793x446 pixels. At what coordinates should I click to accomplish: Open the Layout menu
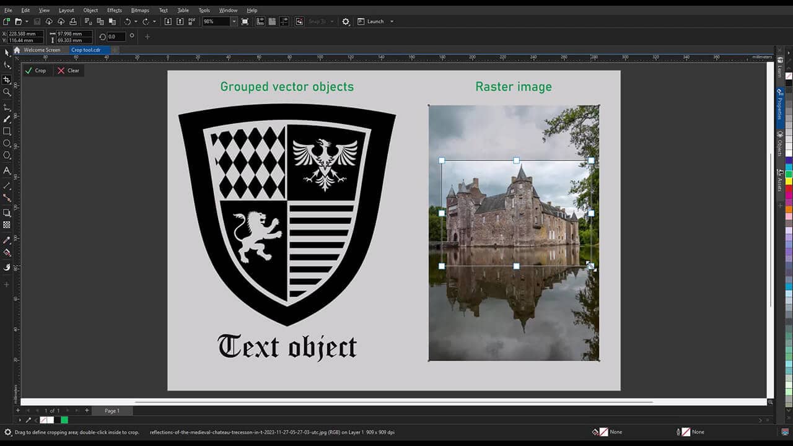pyautogui.click(x=66, y=10)
